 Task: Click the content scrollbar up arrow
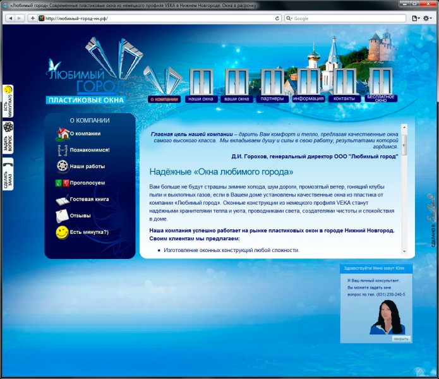point(404,128)
